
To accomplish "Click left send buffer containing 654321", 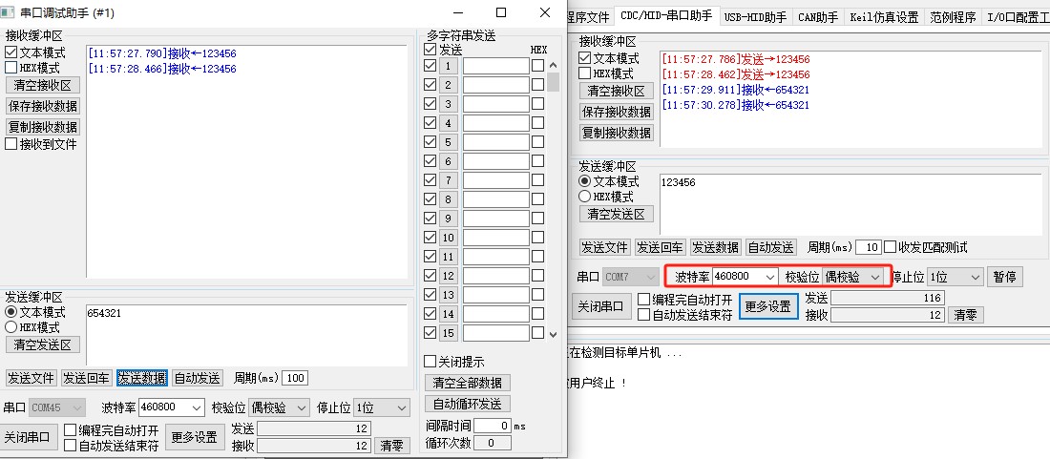I will click(x=246, y=335).
